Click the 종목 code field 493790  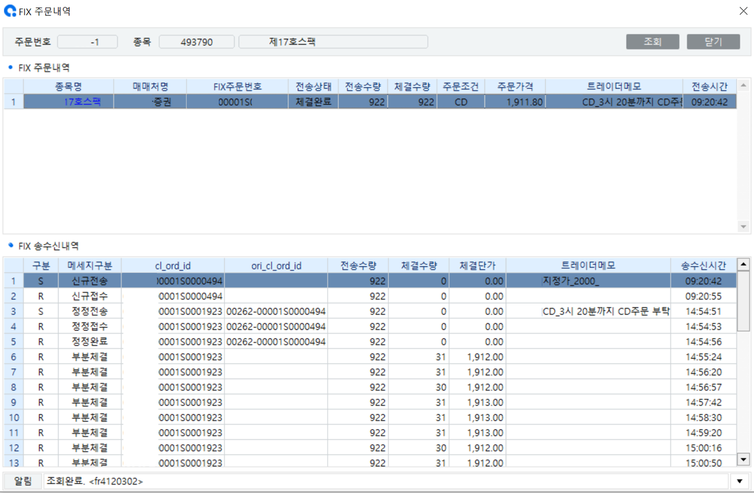pyautogui.click(x=196, y=42)
